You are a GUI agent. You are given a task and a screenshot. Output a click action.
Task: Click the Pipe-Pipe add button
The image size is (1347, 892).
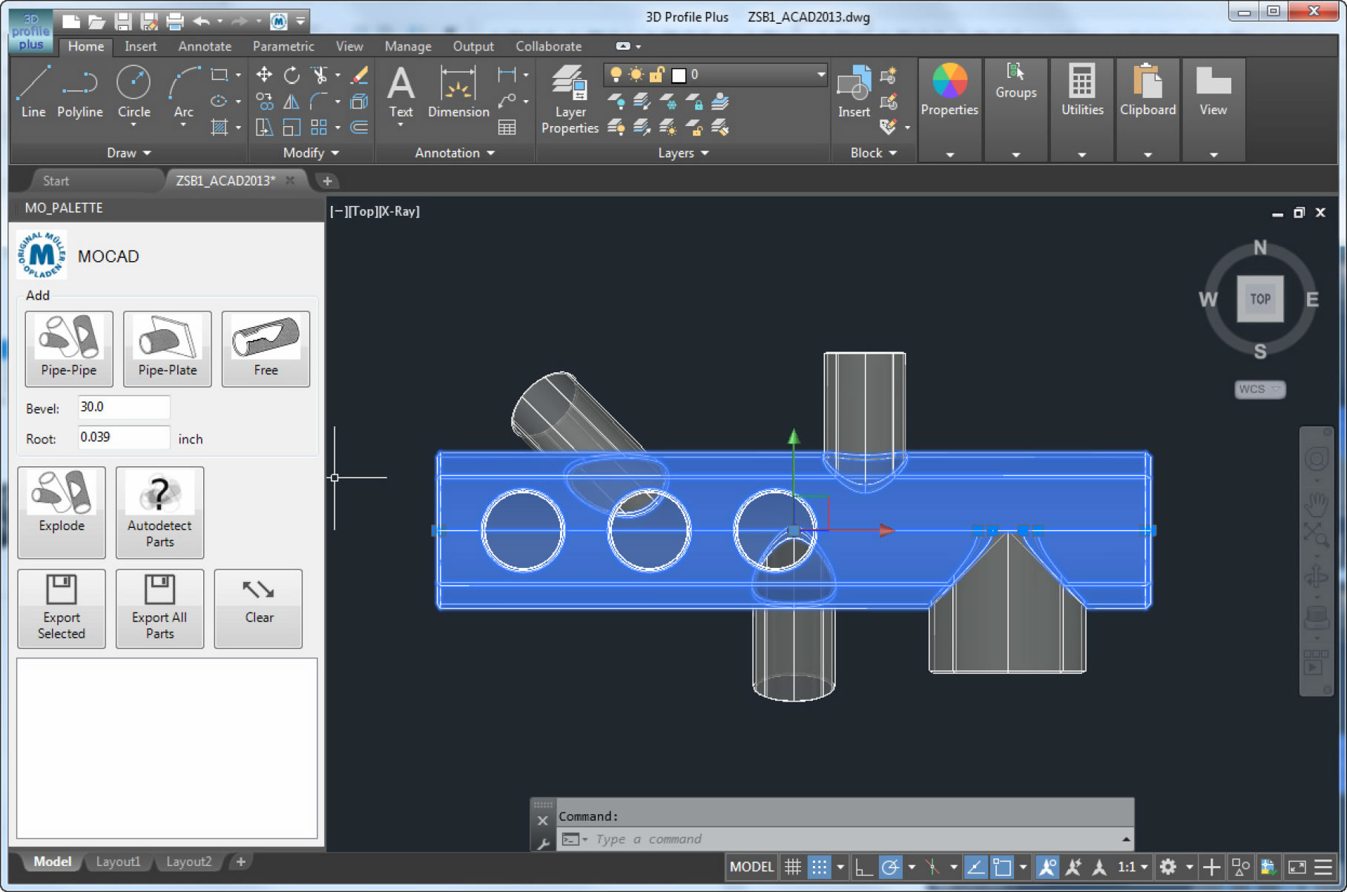[69, 348]
